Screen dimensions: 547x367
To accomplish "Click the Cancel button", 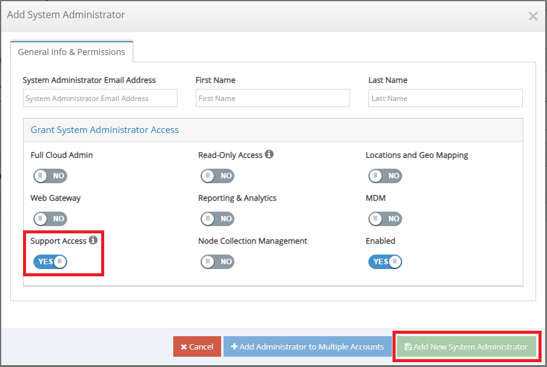I will point(197,346).
